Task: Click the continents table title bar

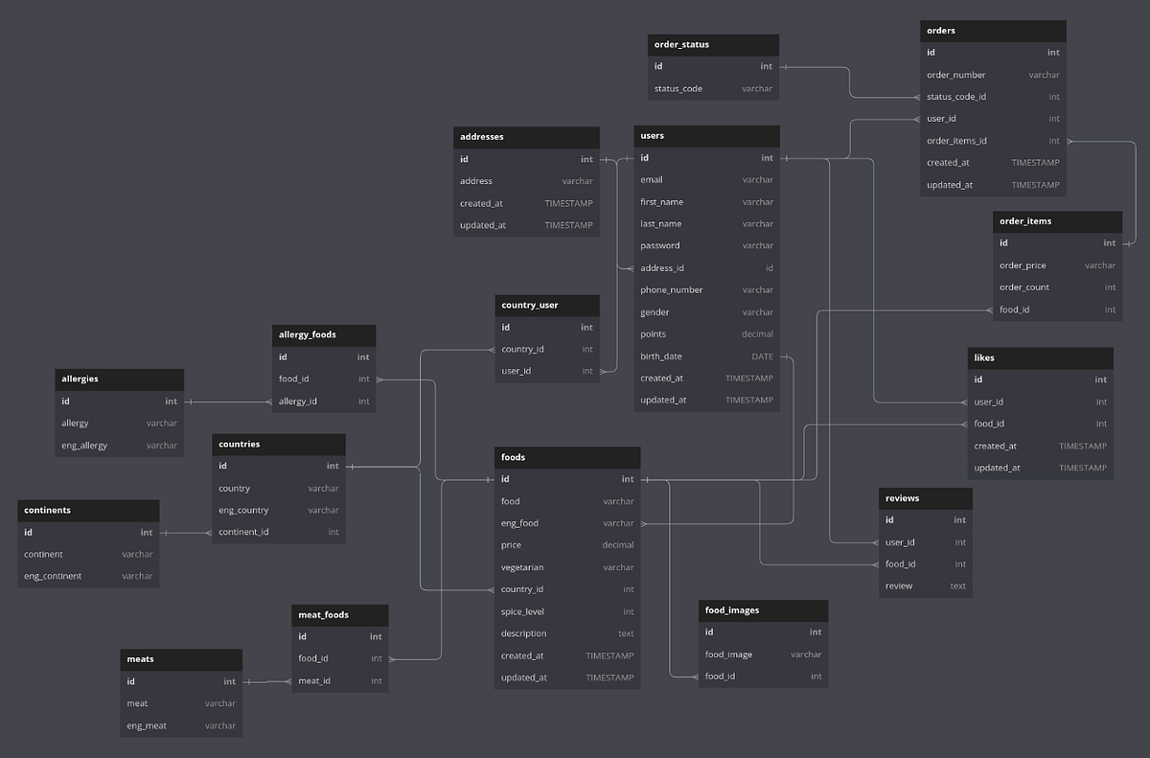Action: (87, 510)
